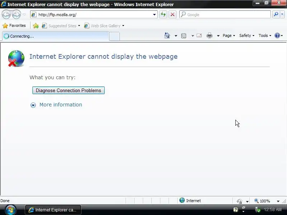Click the More information link
The image size is (287, 215).
pyautogui.click(x=61, y=105)
